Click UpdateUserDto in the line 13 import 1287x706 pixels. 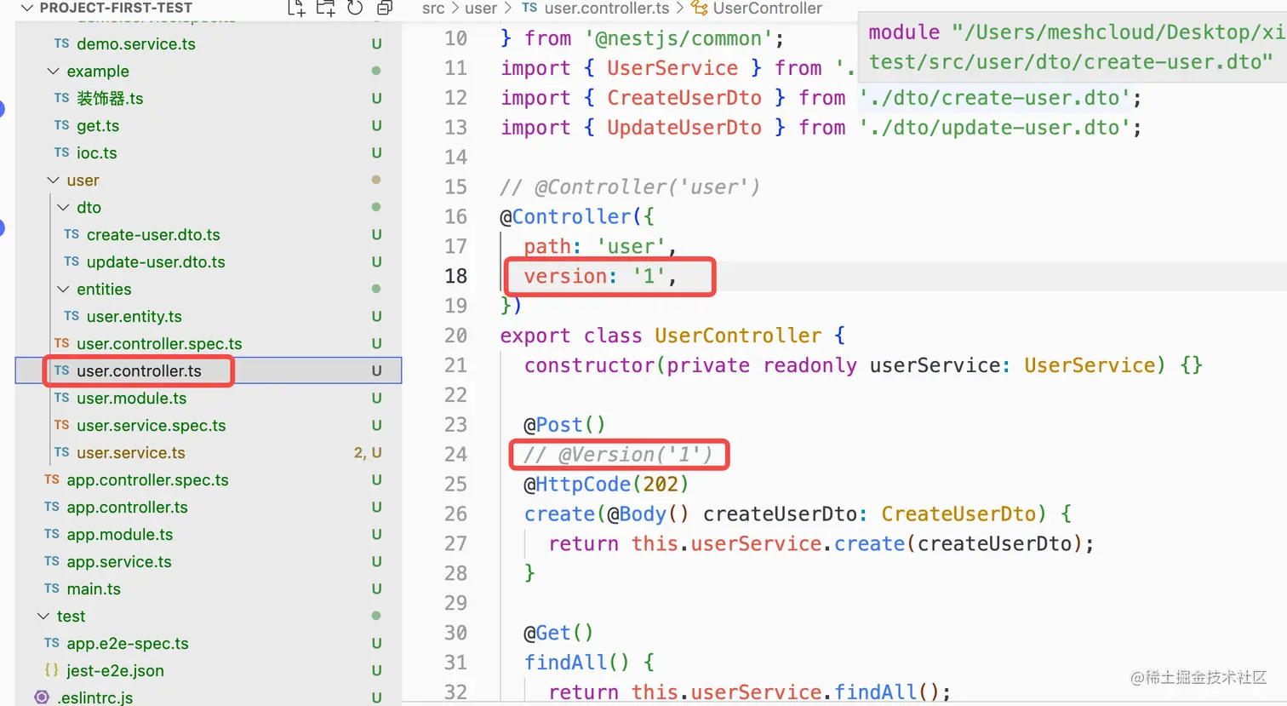tap(684, 128)
